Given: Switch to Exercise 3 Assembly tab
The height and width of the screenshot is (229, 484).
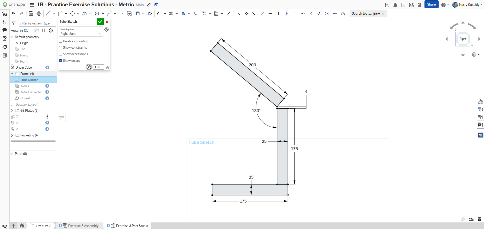Looking at the screenshot, I should [83, 226].
